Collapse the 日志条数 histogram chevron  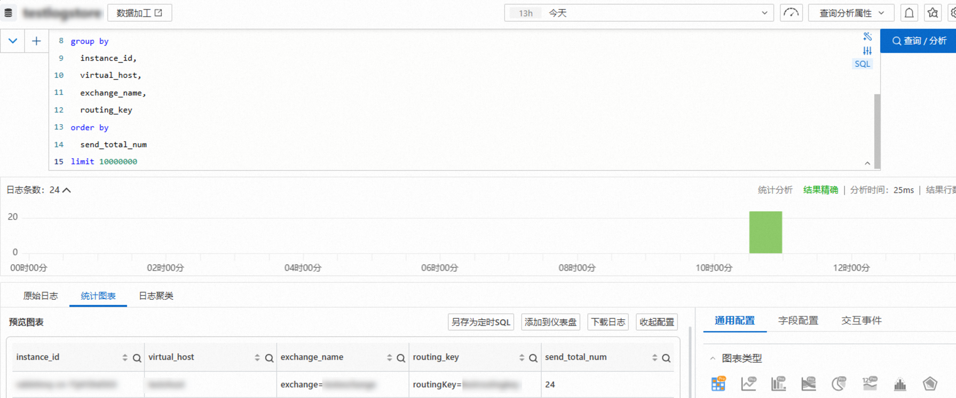67,190
